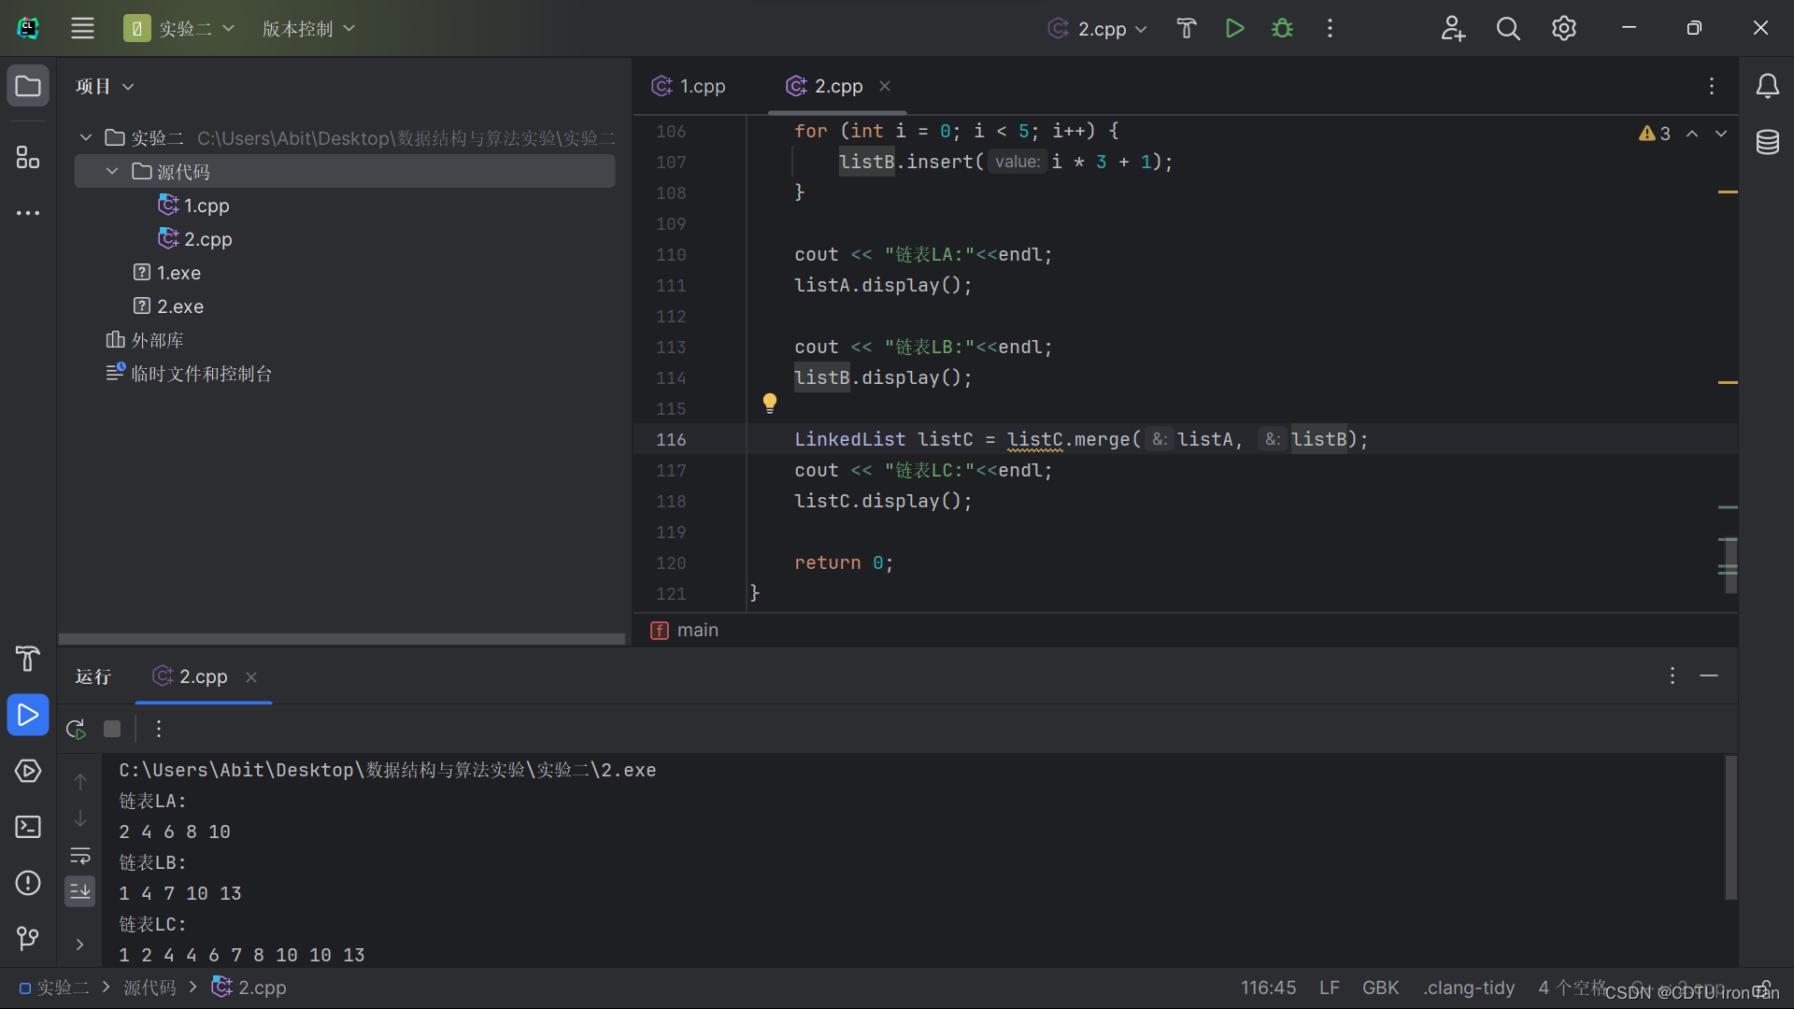Switch to the 1.cpp editor tab
1794x1009 pixels.
690,86
